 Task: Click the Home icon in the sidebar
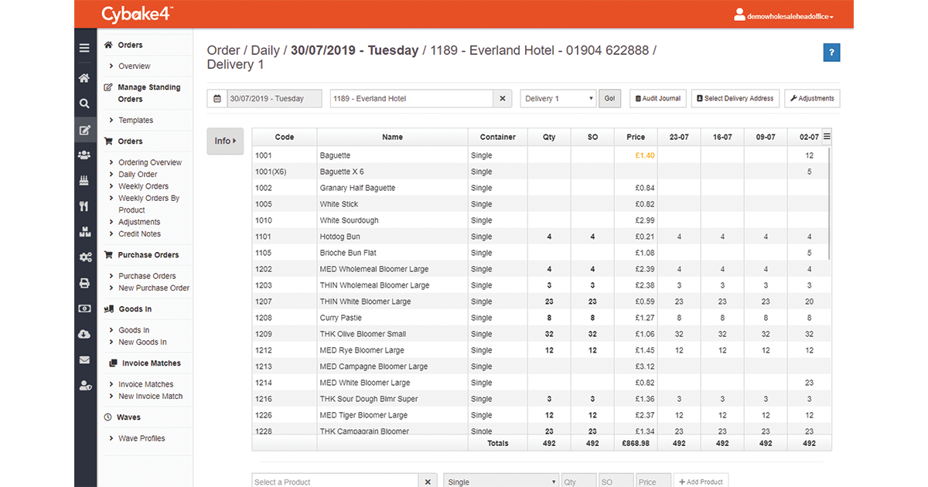tap(84, 77)
